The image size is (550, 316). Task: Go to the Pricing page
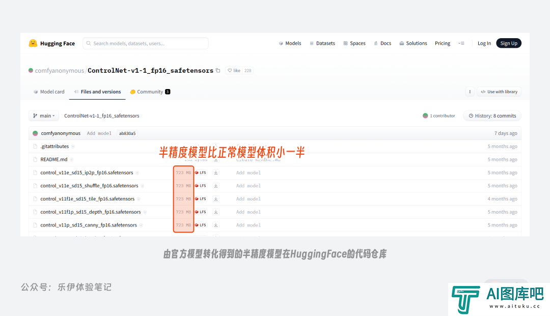(x=443, y=43)
